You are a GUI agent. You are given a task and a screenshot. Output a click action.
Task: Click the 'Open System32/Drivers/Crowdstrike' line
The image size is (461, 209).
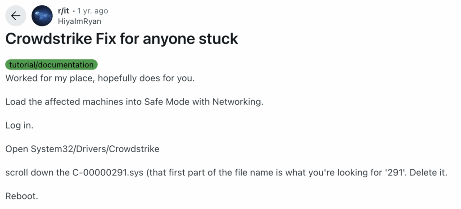[82, 149]
